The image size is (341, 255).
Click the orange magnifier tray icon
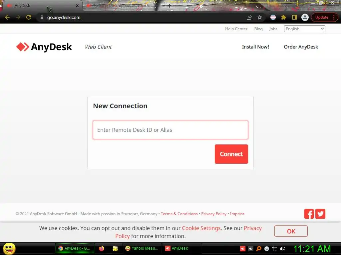tap(258, 249)
